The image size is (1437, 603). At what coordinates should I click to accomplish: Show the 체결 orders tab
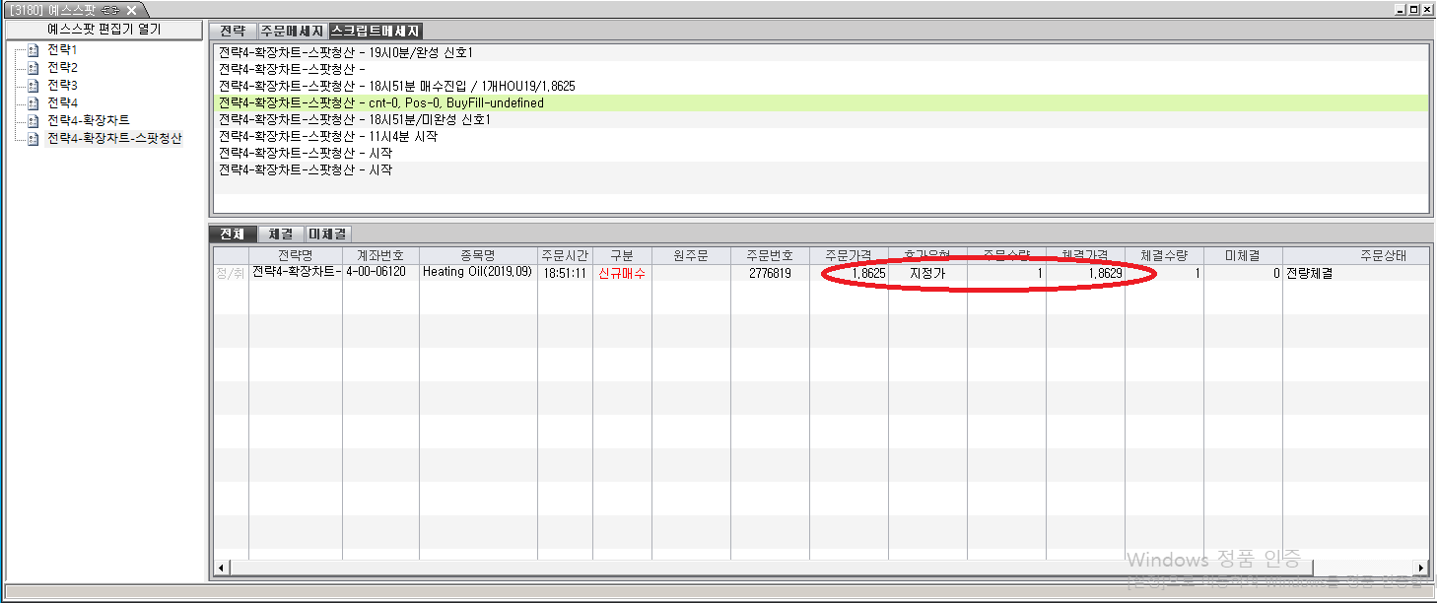(281, 234)
